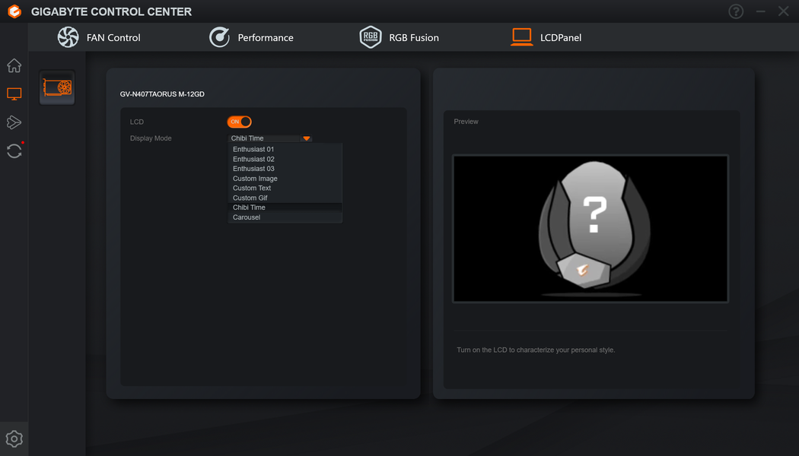Screen dimensions: 799x456
Task: Click the GV-N407TAORUS M-12GD model name
Action: 162,94
